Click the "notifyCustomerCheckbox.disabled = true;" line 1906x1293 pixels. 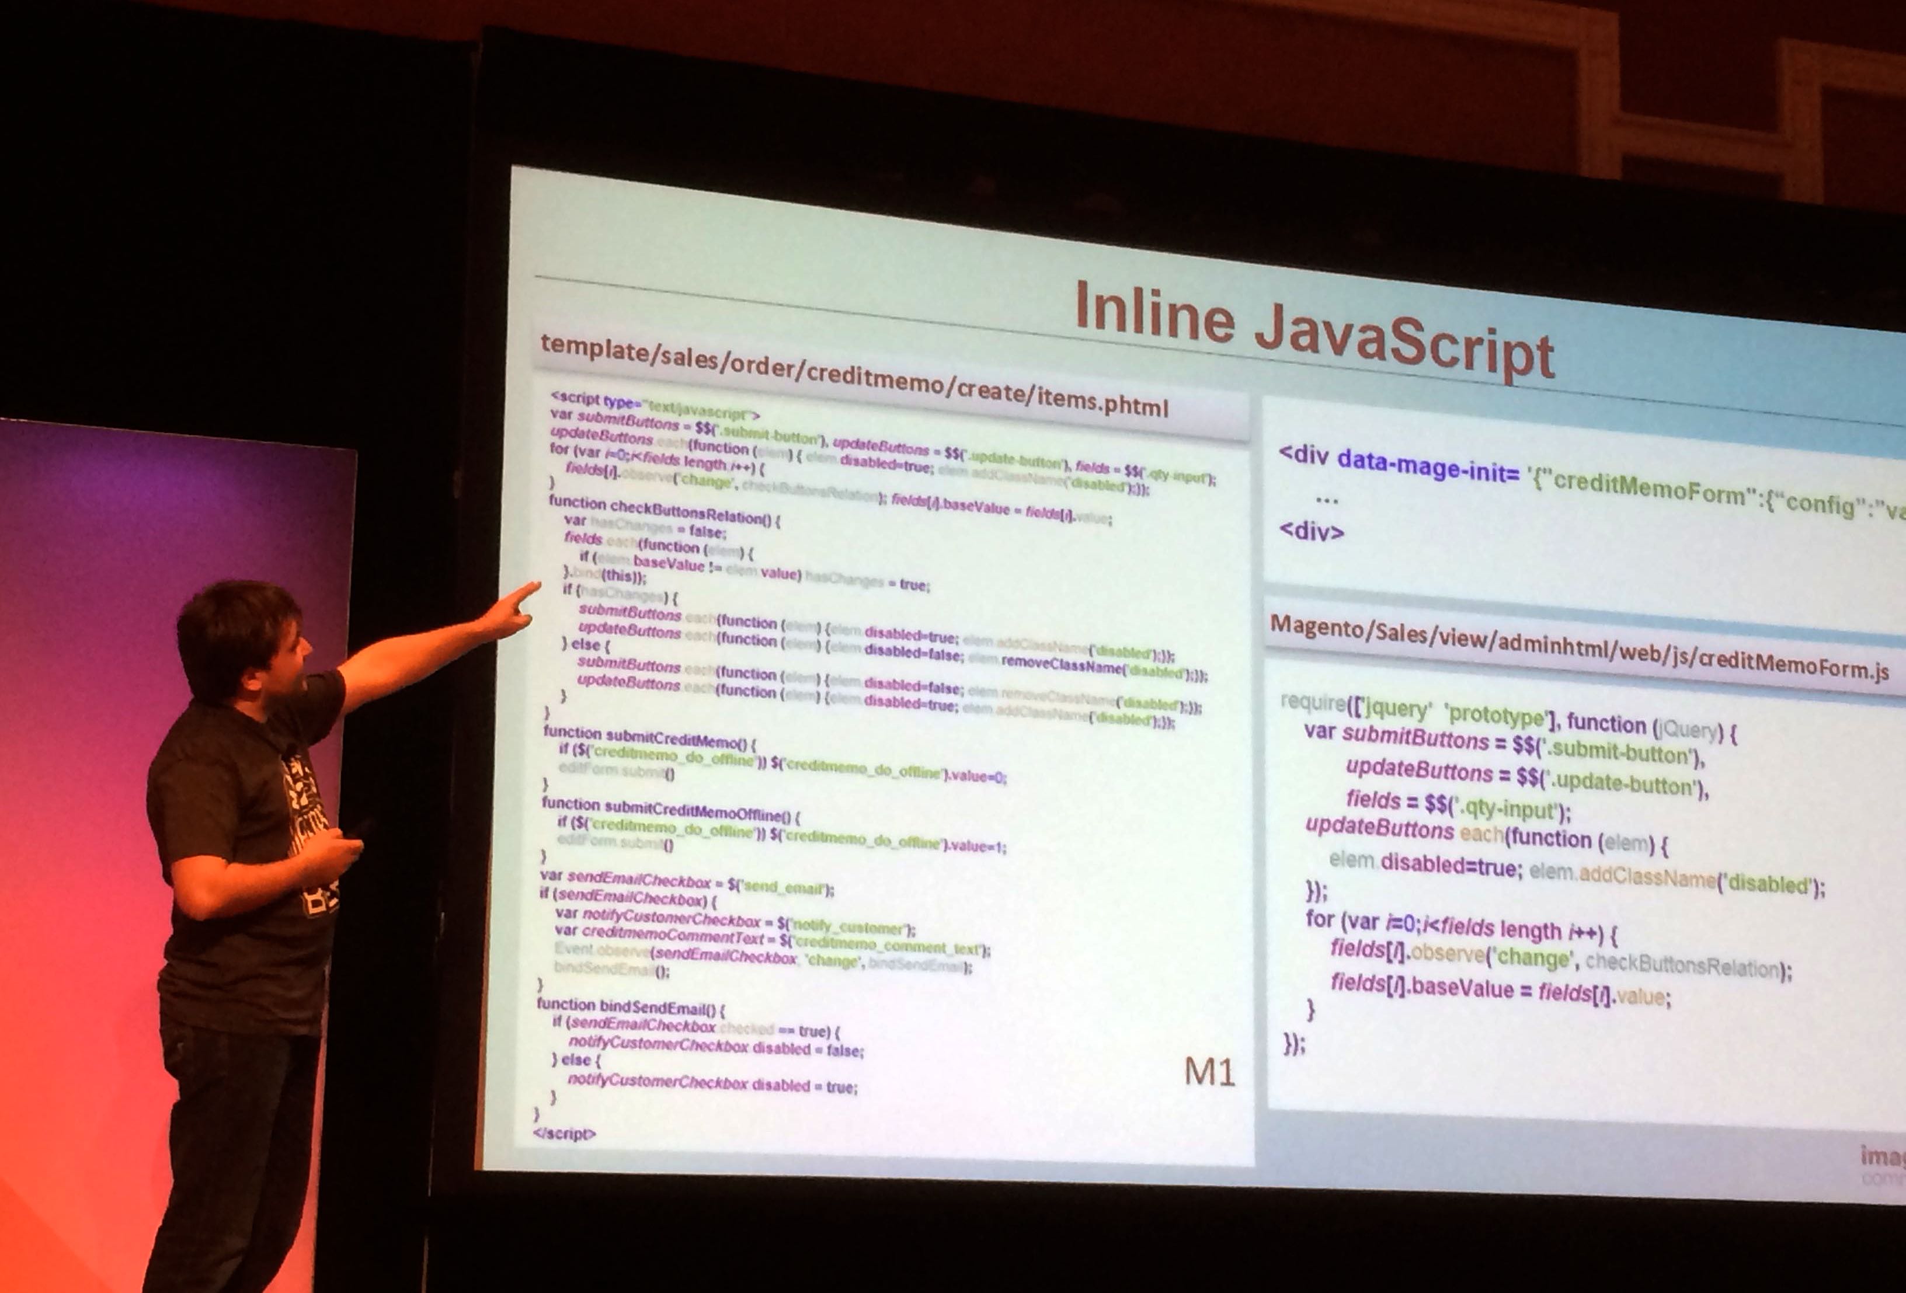point(712,1082)
